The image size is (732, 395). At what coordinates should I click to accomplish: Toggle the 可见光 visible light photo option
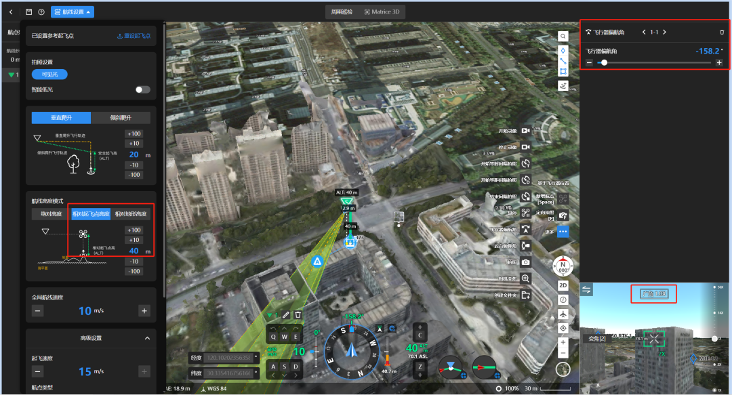pos(49,75)
